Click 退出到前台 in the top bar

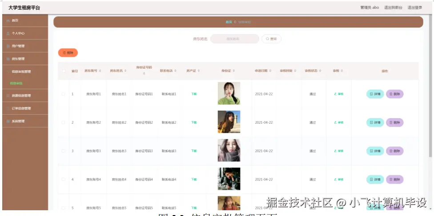coord(393,8)
